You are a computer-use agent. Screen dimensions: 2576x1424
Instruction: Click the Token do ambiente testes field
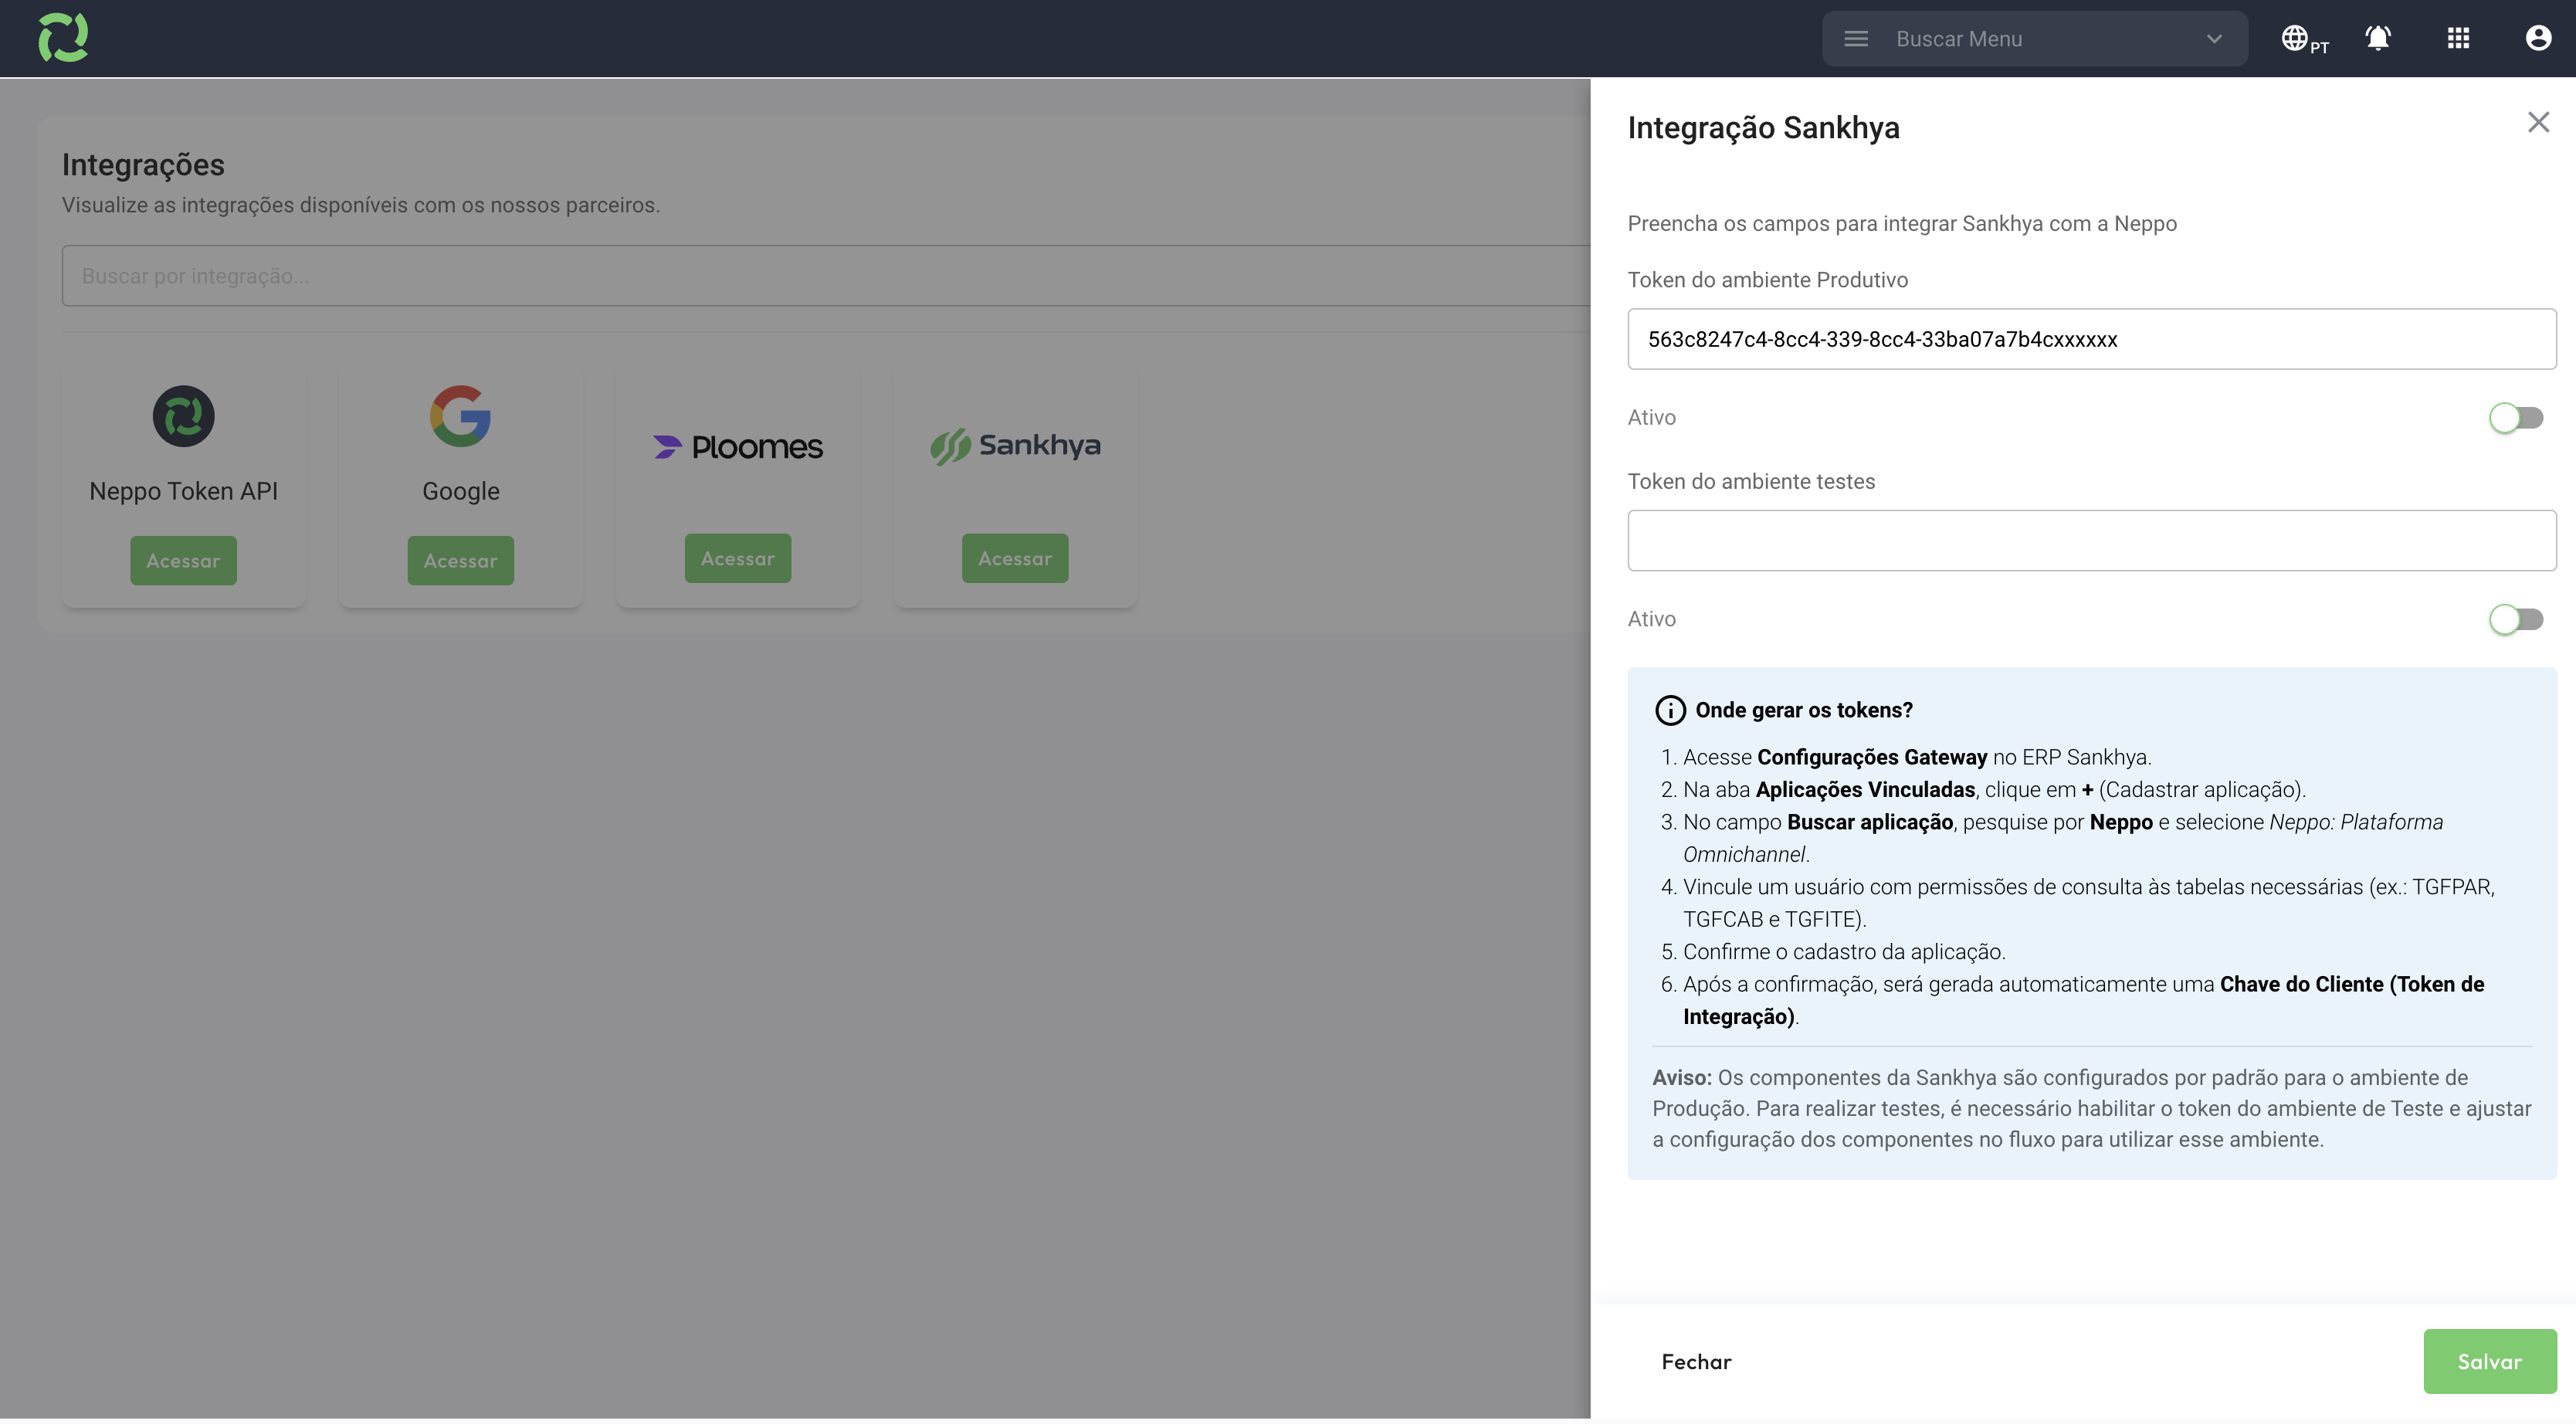tap(2092, 541)
